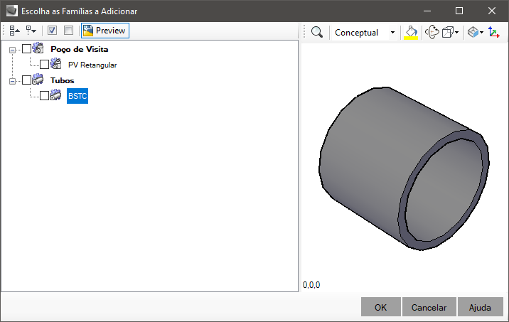Click the PV Retangular gear icon
Image resolution: width=509 pixels, height=322 pixels.
[x=56, y=64]
